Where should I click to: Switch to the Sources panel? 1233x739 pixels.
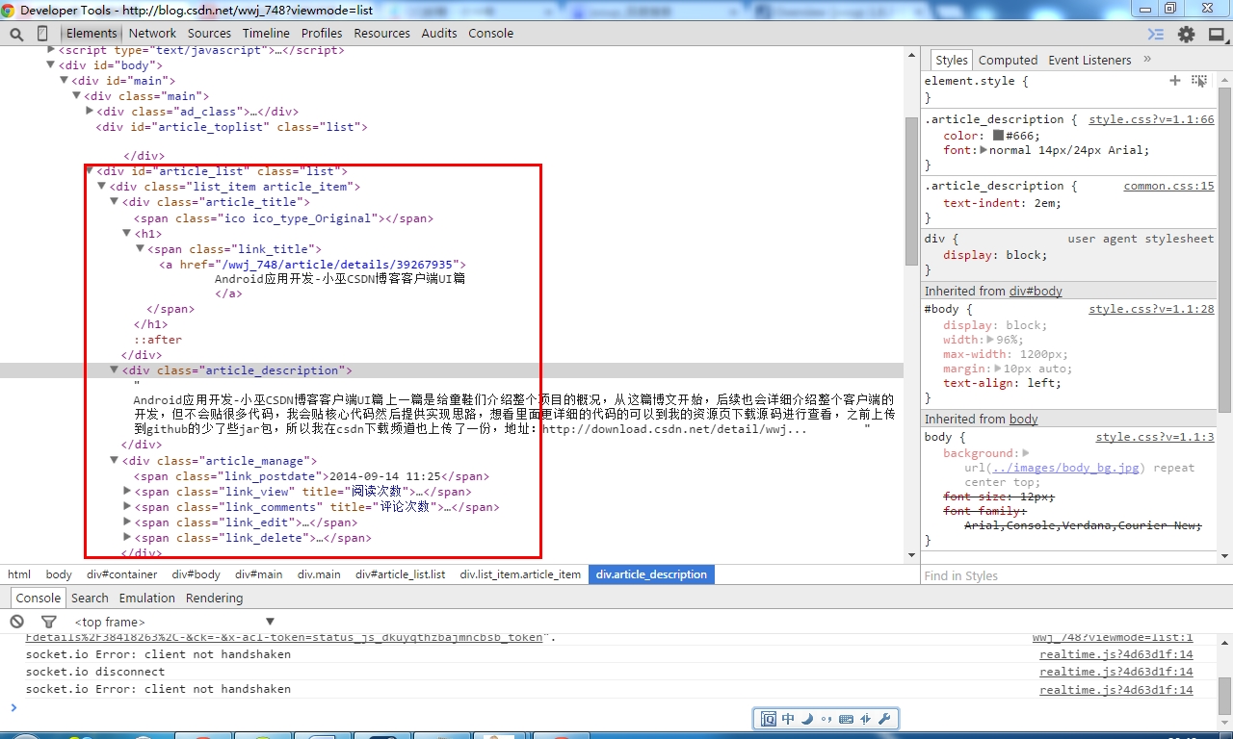click(x=209, y=33)
